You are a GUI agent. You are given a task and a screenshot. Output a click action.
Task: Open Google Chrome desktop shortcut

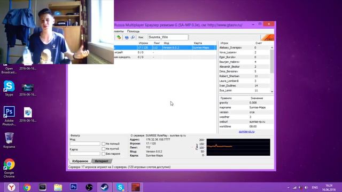click(9, 168)
